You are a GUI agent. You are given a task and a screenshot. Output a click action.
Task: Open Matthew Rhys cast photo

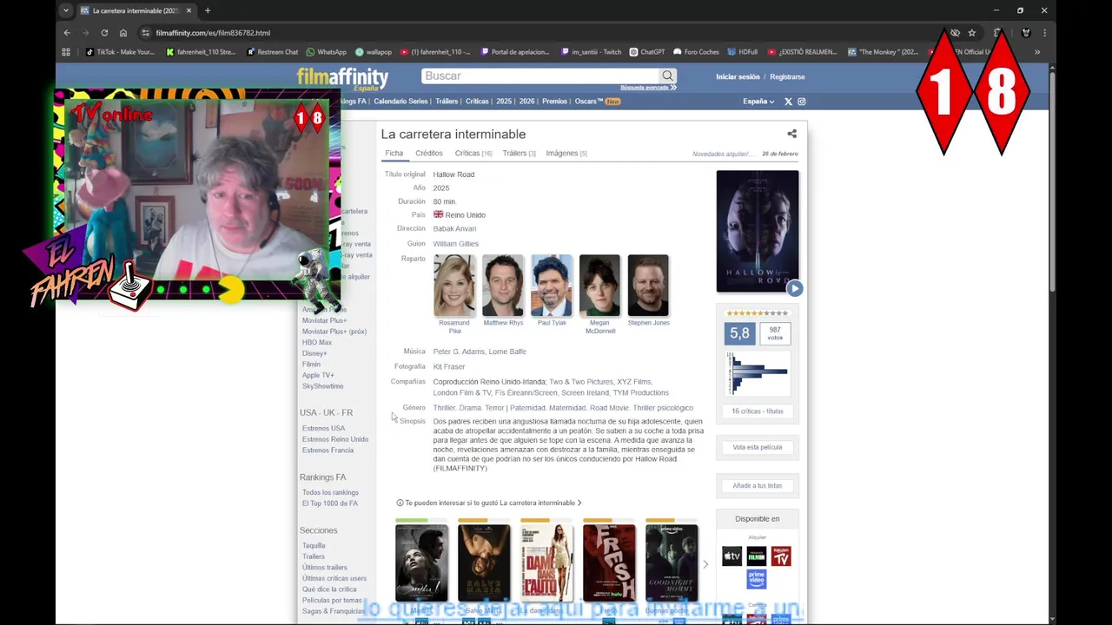tap(503, 286)
